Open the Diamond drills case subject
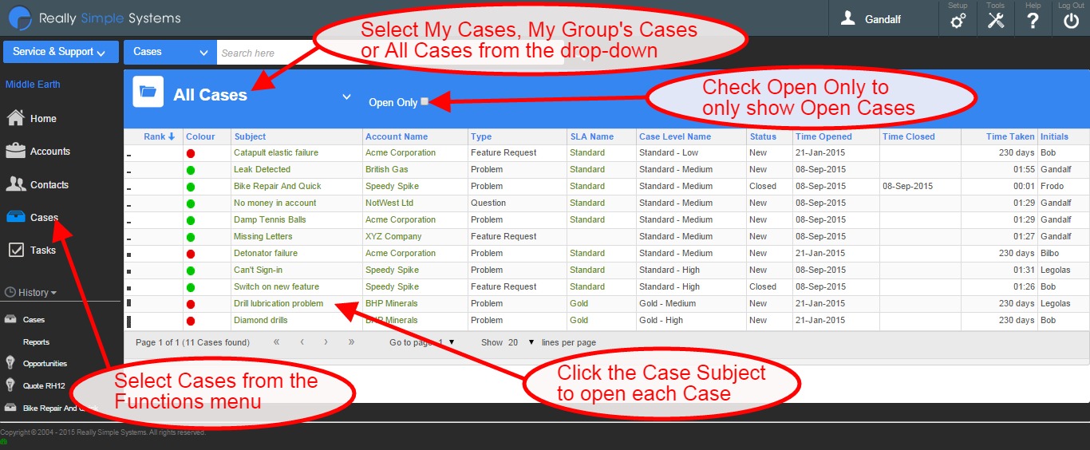1090x450 pixels. (260, 320)
